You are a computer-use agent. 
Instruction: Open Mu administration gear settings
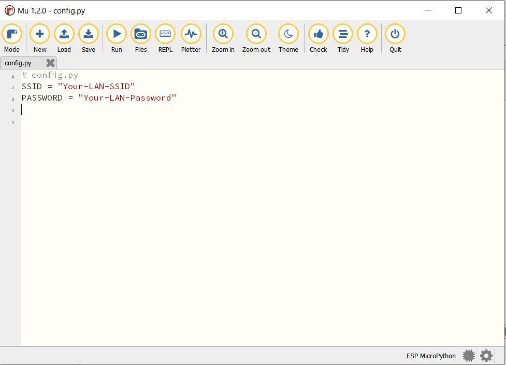tap(486, 356)
